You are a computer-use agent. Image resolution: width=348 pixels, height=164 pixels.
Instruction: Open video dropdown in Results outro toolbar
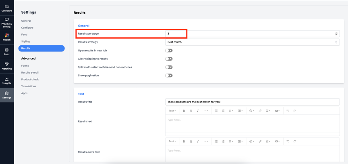[278, 141]
